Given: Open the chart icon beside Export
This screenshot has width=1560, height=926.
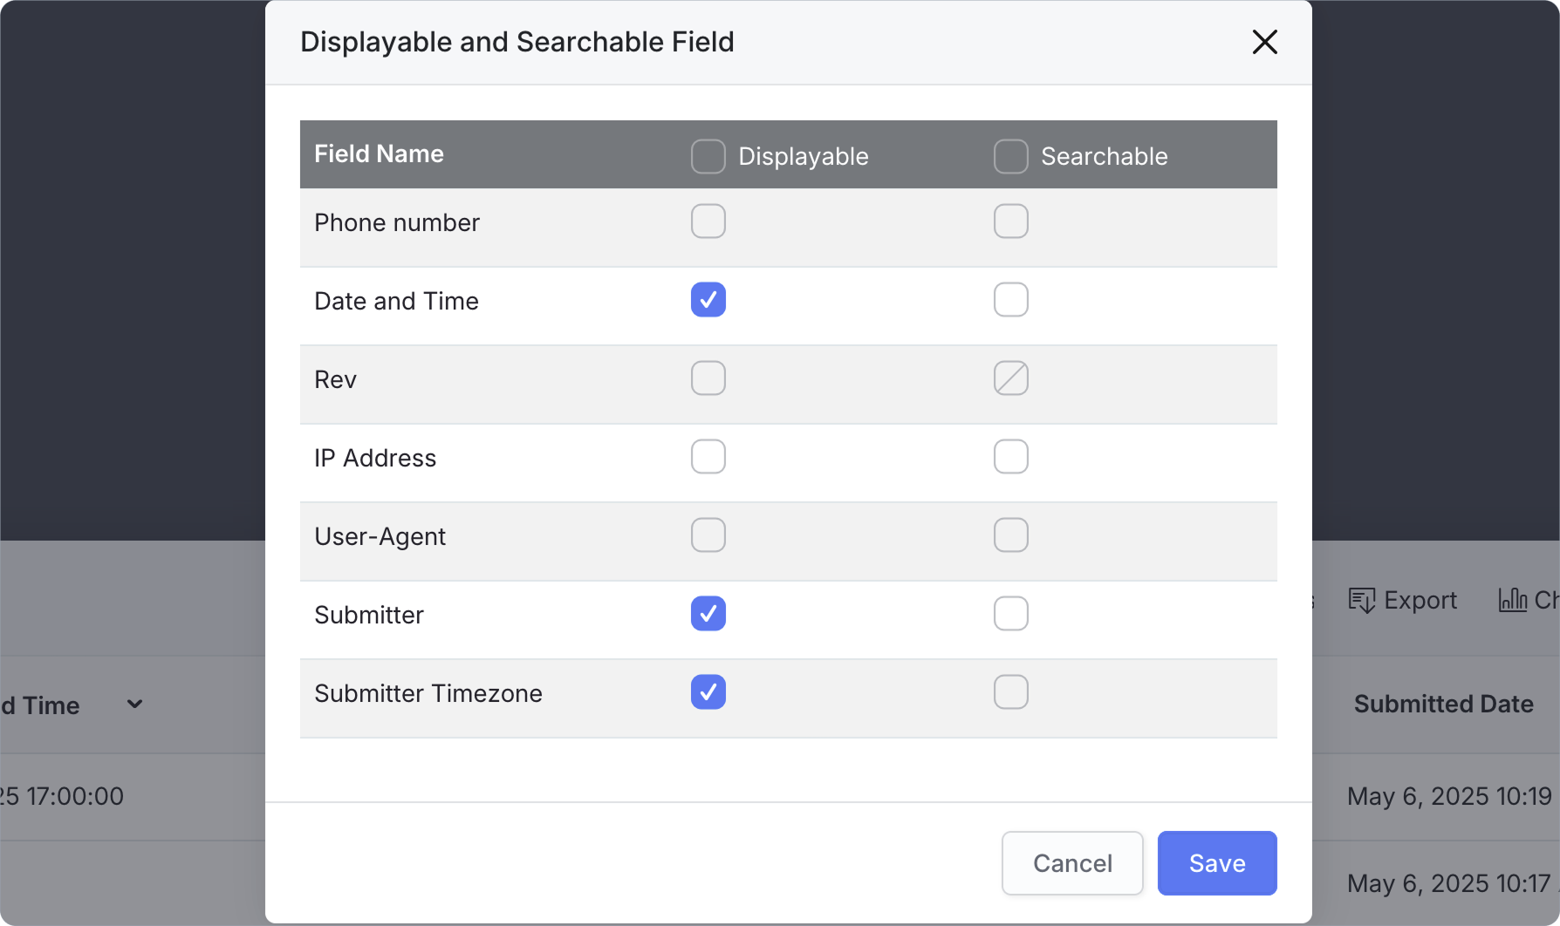Looking at the screenshot, I should click(1512, 600).
